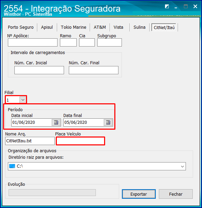This screenshot has width=202, height=208.
Task: Click the Evolução progress bar
Action: click(x=52, y=193)
